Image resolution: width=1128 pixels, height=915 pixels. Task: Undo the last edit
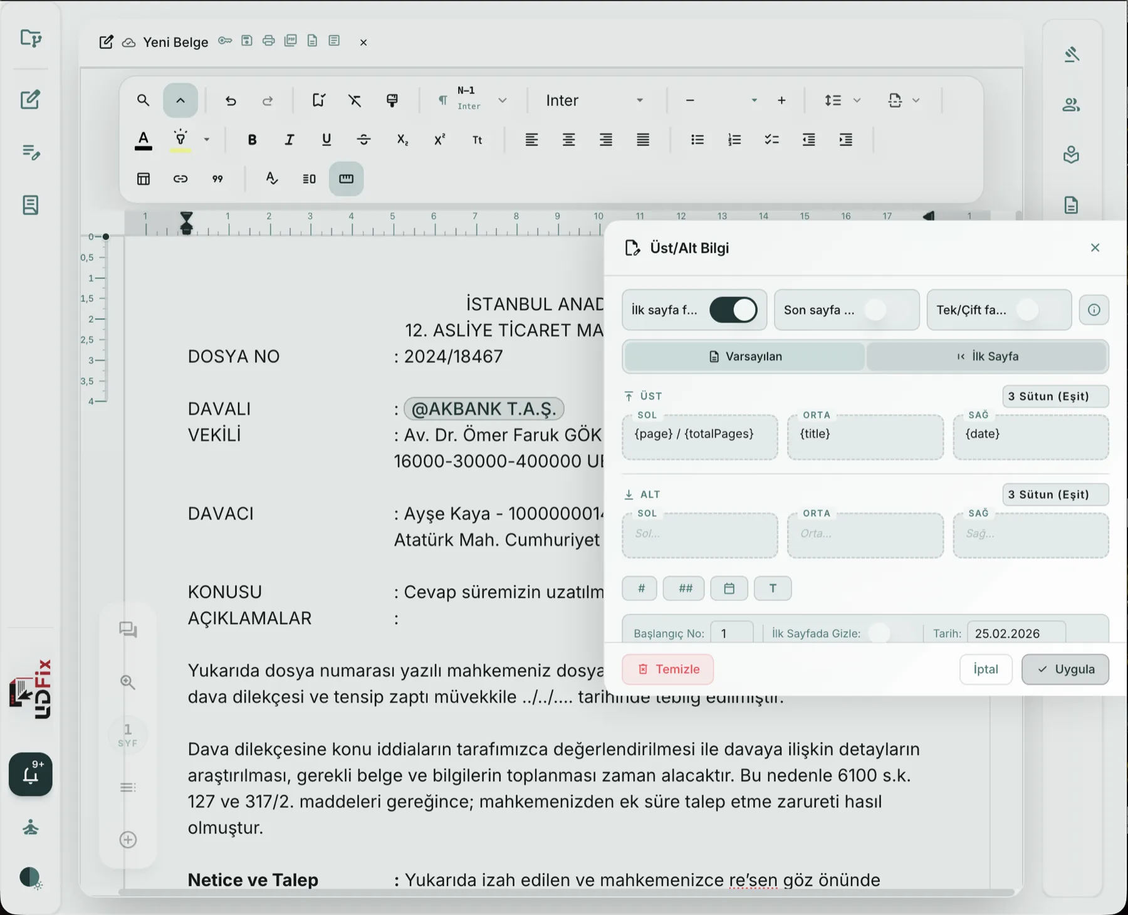pyautogui.click(x=231, y=100)
